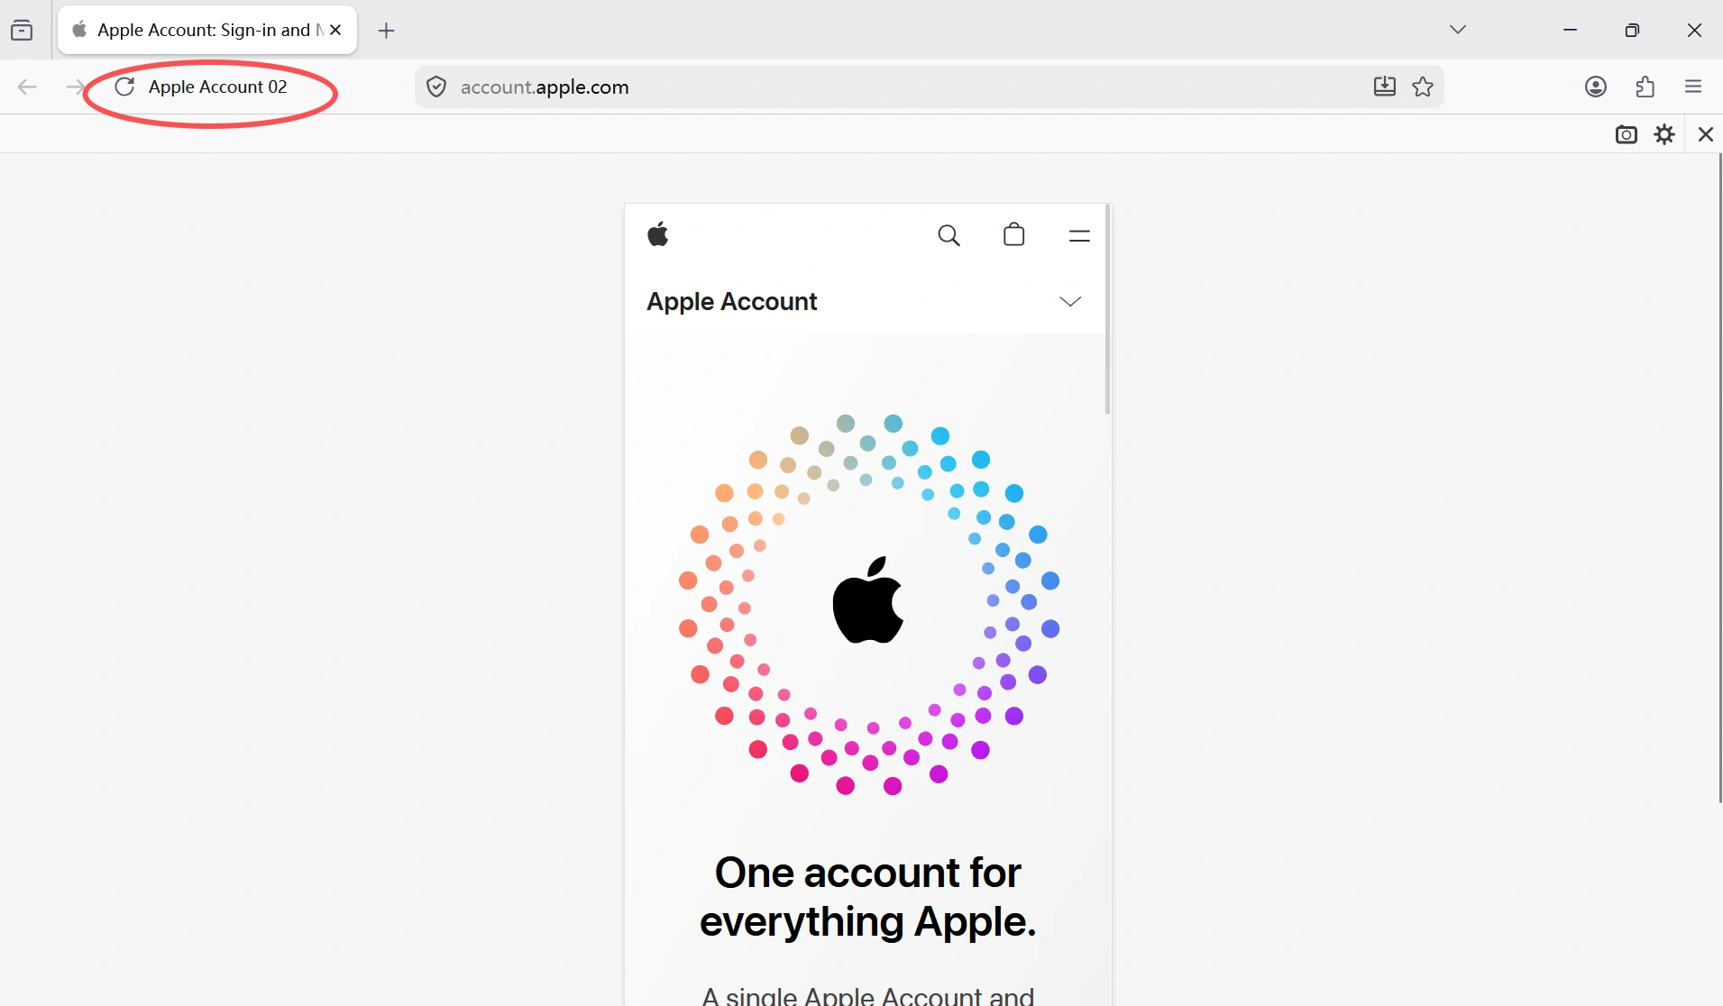This screenshot has width=1723, height=1006.
Task: Click the tracking protection shield icon
Action: (x=436, y=87)
